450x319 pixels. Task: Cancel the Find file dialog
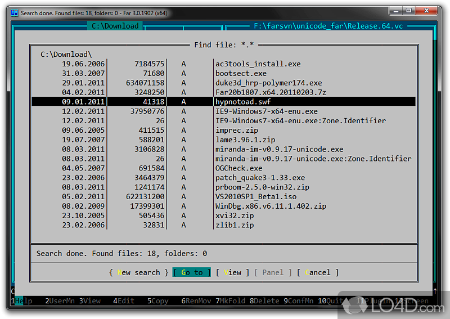point(317,272)
